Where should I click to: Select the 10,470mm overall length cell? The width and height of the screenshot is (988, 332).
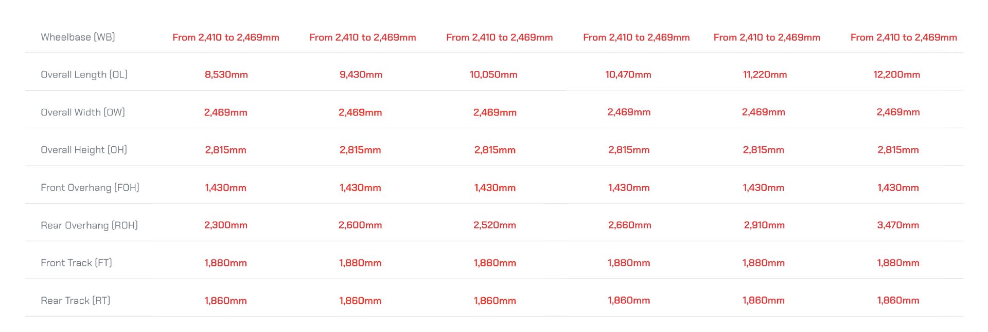[628, 74]
